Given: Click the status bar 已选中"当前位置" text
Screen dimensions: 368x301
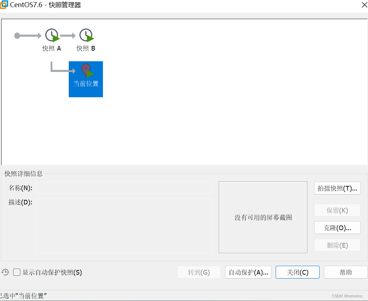Looking at the screenshot, I should coord(23,296).
